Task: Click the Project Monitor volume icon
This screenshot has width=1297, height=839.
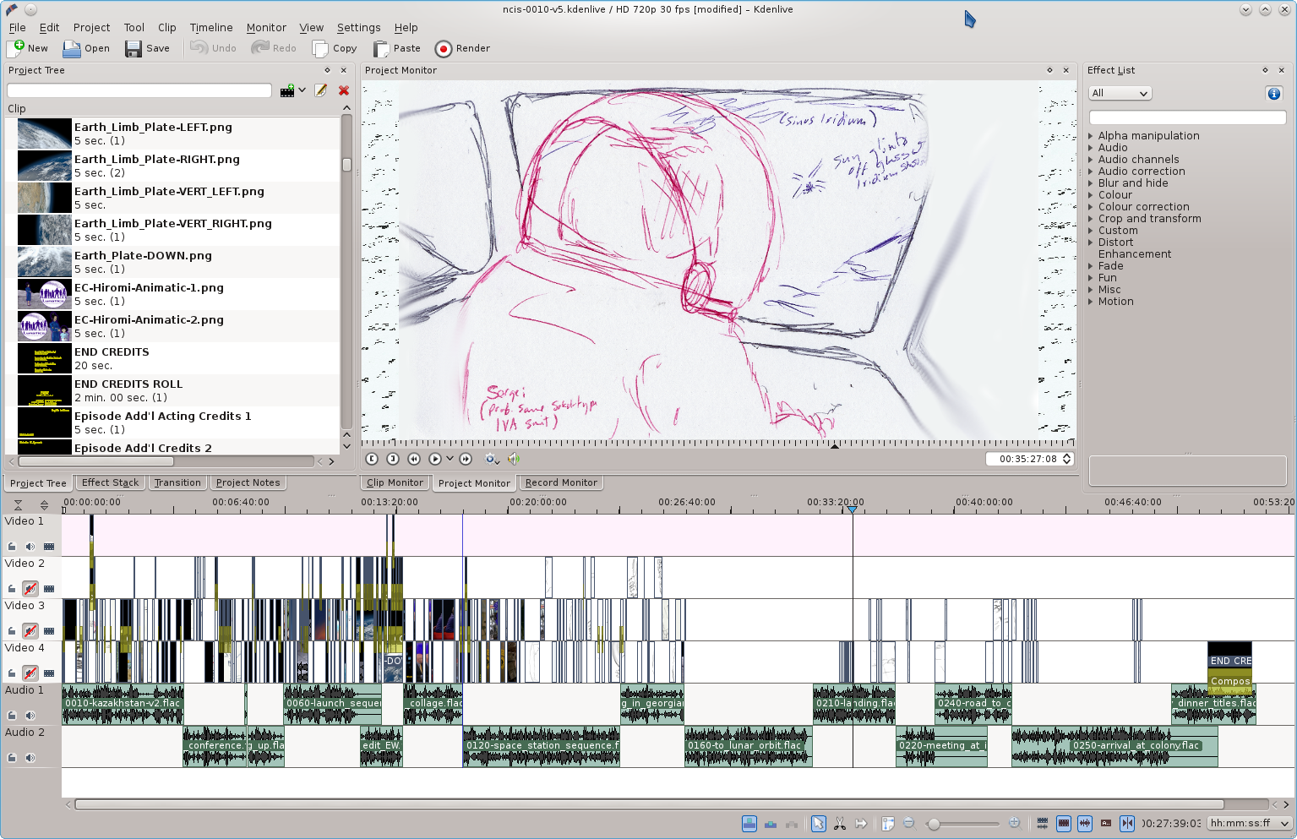Action: pyautogui.click(x=513, y=459)
